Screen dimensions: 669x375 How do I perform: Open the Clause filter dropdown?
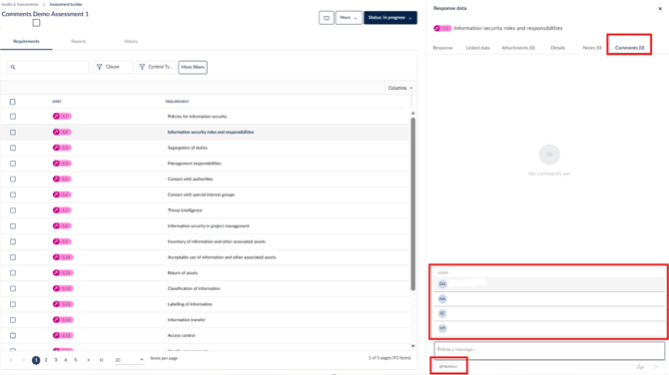113,67
